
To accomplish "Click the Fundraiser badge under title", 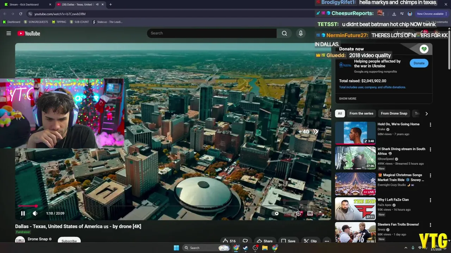I will (23, 232).
